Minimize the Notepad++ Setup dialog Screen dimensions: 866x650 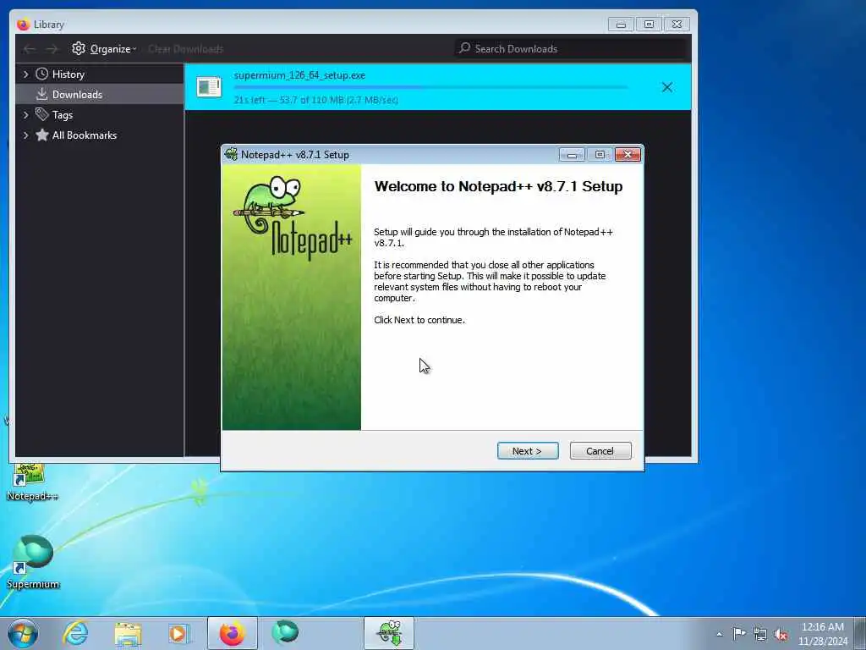[572, 155]
